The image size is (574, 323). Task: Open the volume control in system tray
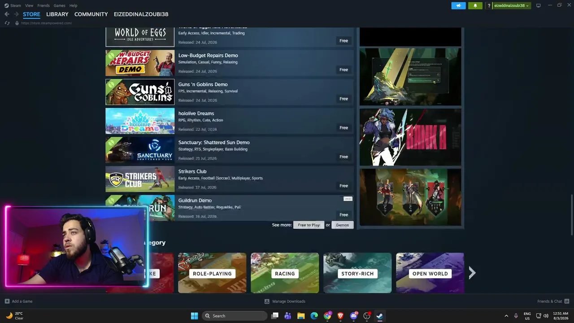[x=546, y=316]
